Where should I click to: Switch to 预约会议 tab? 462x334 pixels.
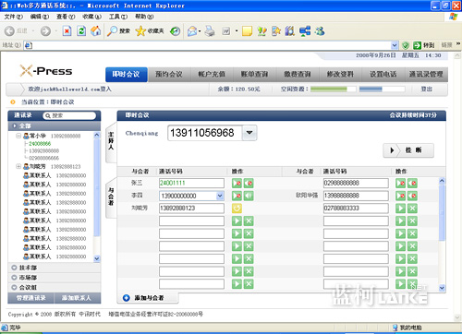coord(169,75)
